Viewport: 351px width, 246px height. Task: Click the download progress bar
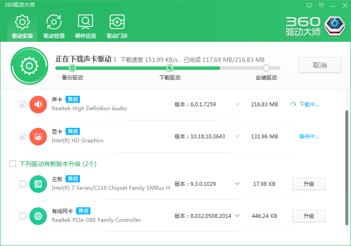pyautogui.click(x=168, y=68)
